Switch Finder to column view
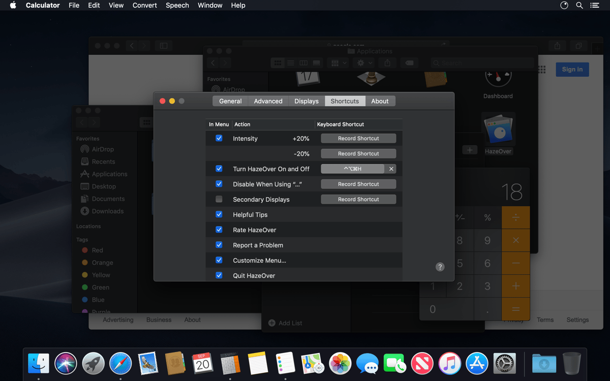 pos(303,62)
